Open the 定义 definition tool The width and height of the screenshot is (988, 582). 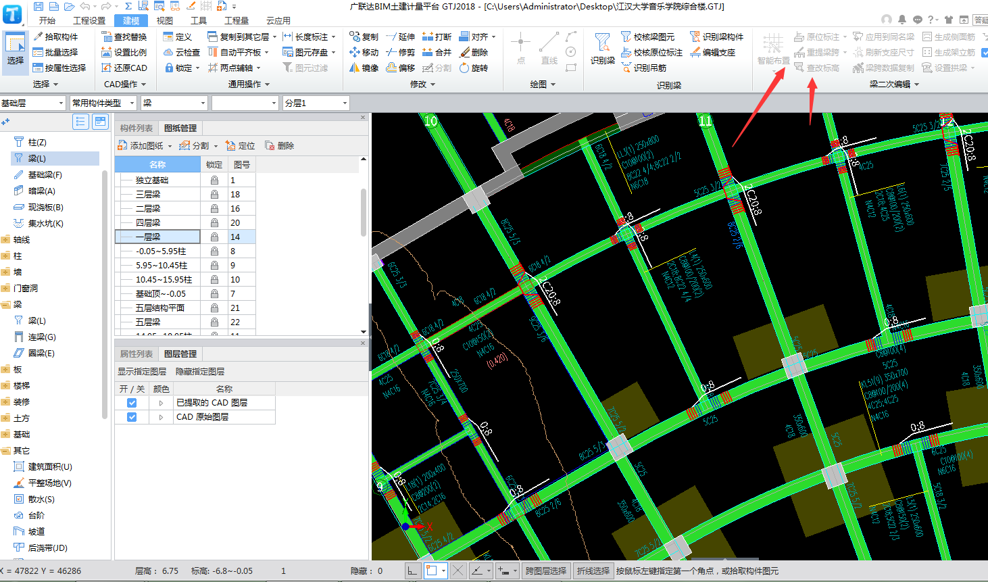click(x=178, y=37)
